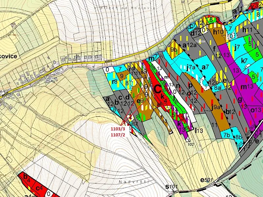The image size is (263, 197).
Task: Select cyan plot labeled a7
Action: pos(205,67)
